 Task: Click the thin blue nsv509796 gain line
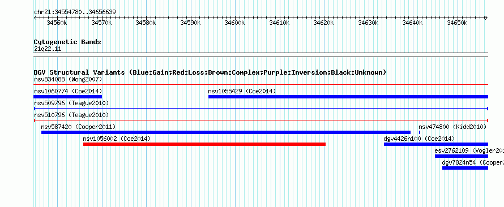pos(261,109)
